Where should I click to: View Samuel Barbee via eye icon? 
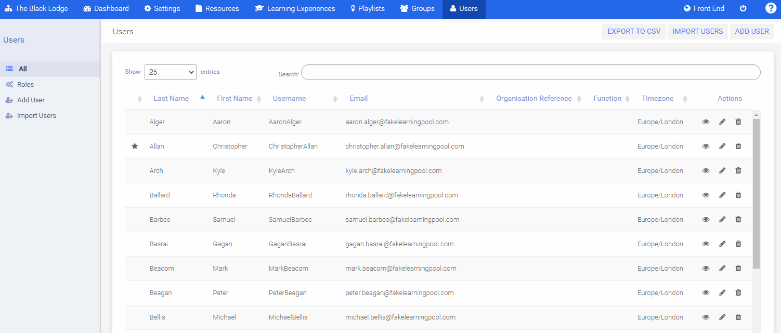pyautogui.click(x=706, y=220)
